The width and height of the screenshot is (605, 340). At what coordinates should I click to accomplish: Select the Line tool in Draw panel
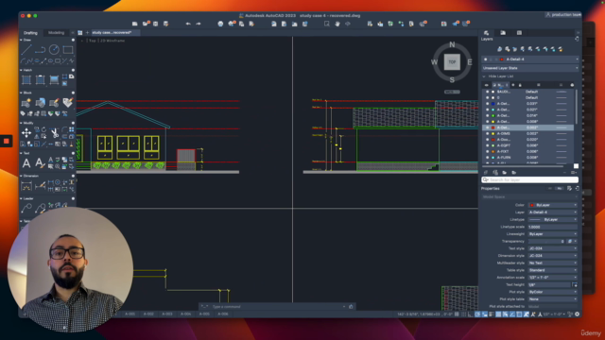pyautogui.click(x=26, y=50)
